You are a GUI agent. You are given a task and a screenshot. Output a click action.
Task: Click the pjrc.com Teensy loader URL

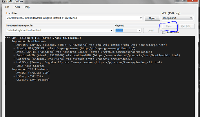[x=128, y=62]
